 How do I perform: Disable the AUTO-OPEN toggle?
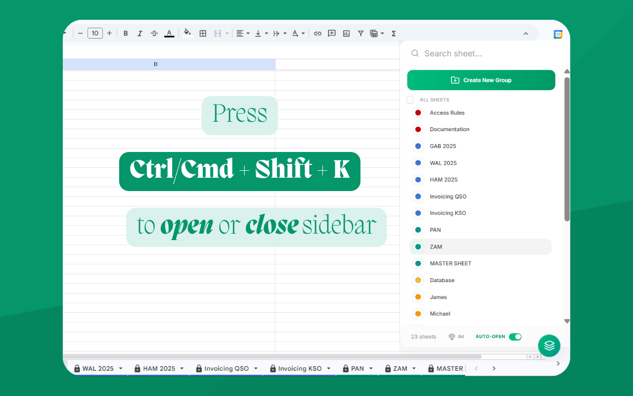pos(515,337)
